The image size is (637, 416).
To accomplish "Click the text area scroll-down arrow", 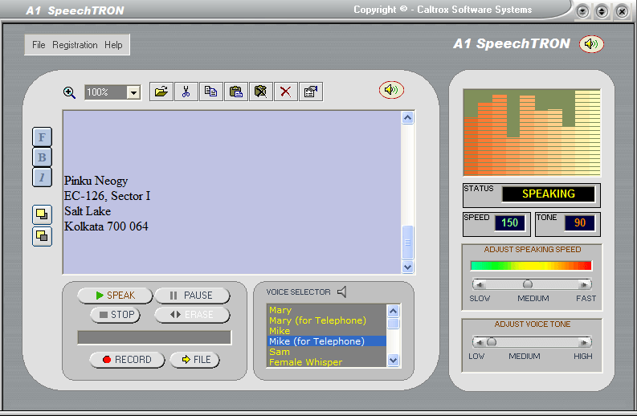I will point(407,267).
